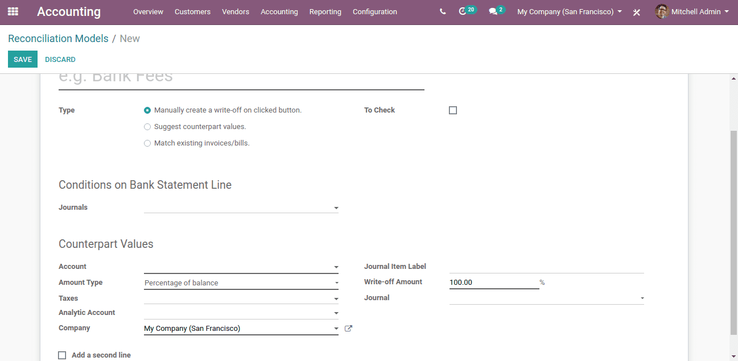Screen dimensions: 738x361
Task: Open the Account dropdown
Action: point(241,267)
